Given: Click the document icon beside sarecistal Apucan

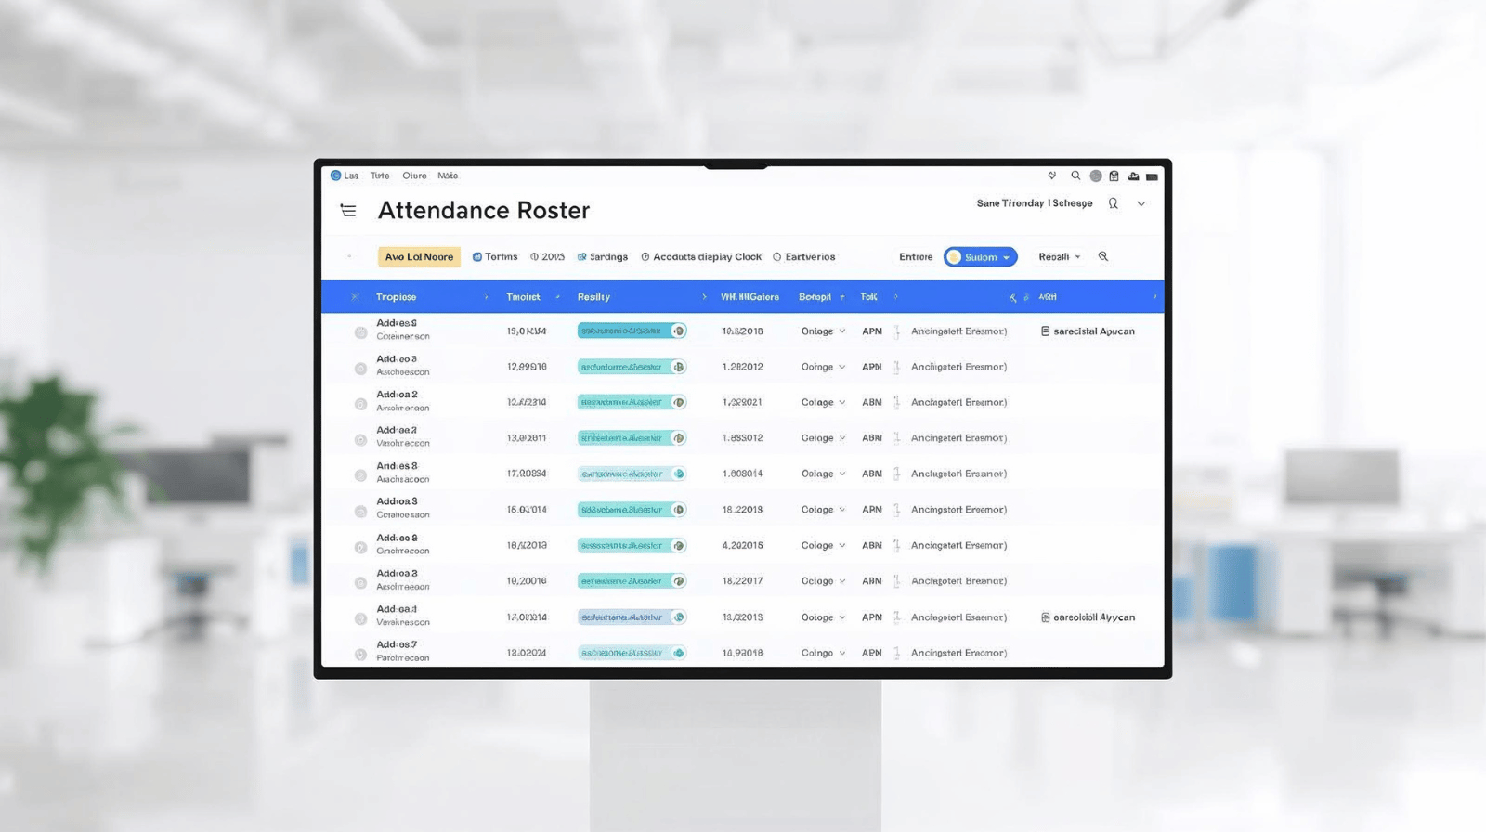Looking at the screenshot, I should 1045,331.
